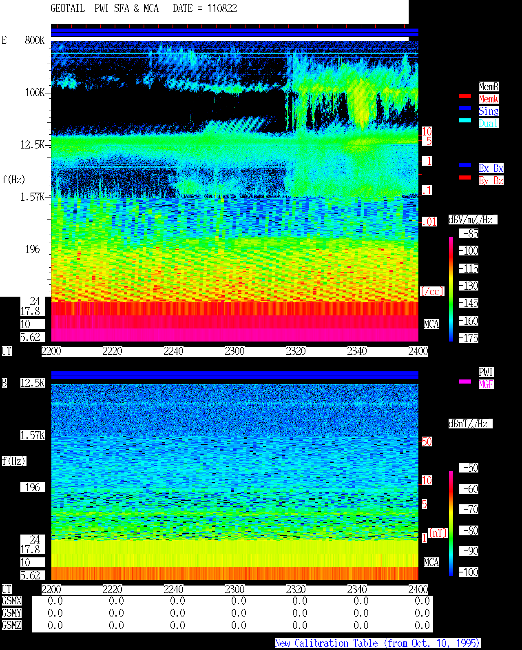Click the blue Sing legend swatch
The image size is (522, 650).
point(465,108)
